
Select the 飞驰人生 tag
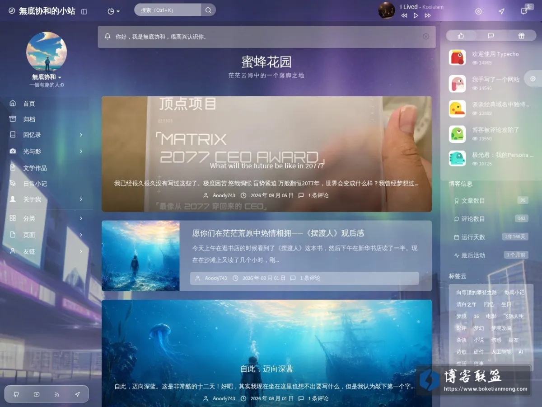pyautogui.click(x=514, y=316)
